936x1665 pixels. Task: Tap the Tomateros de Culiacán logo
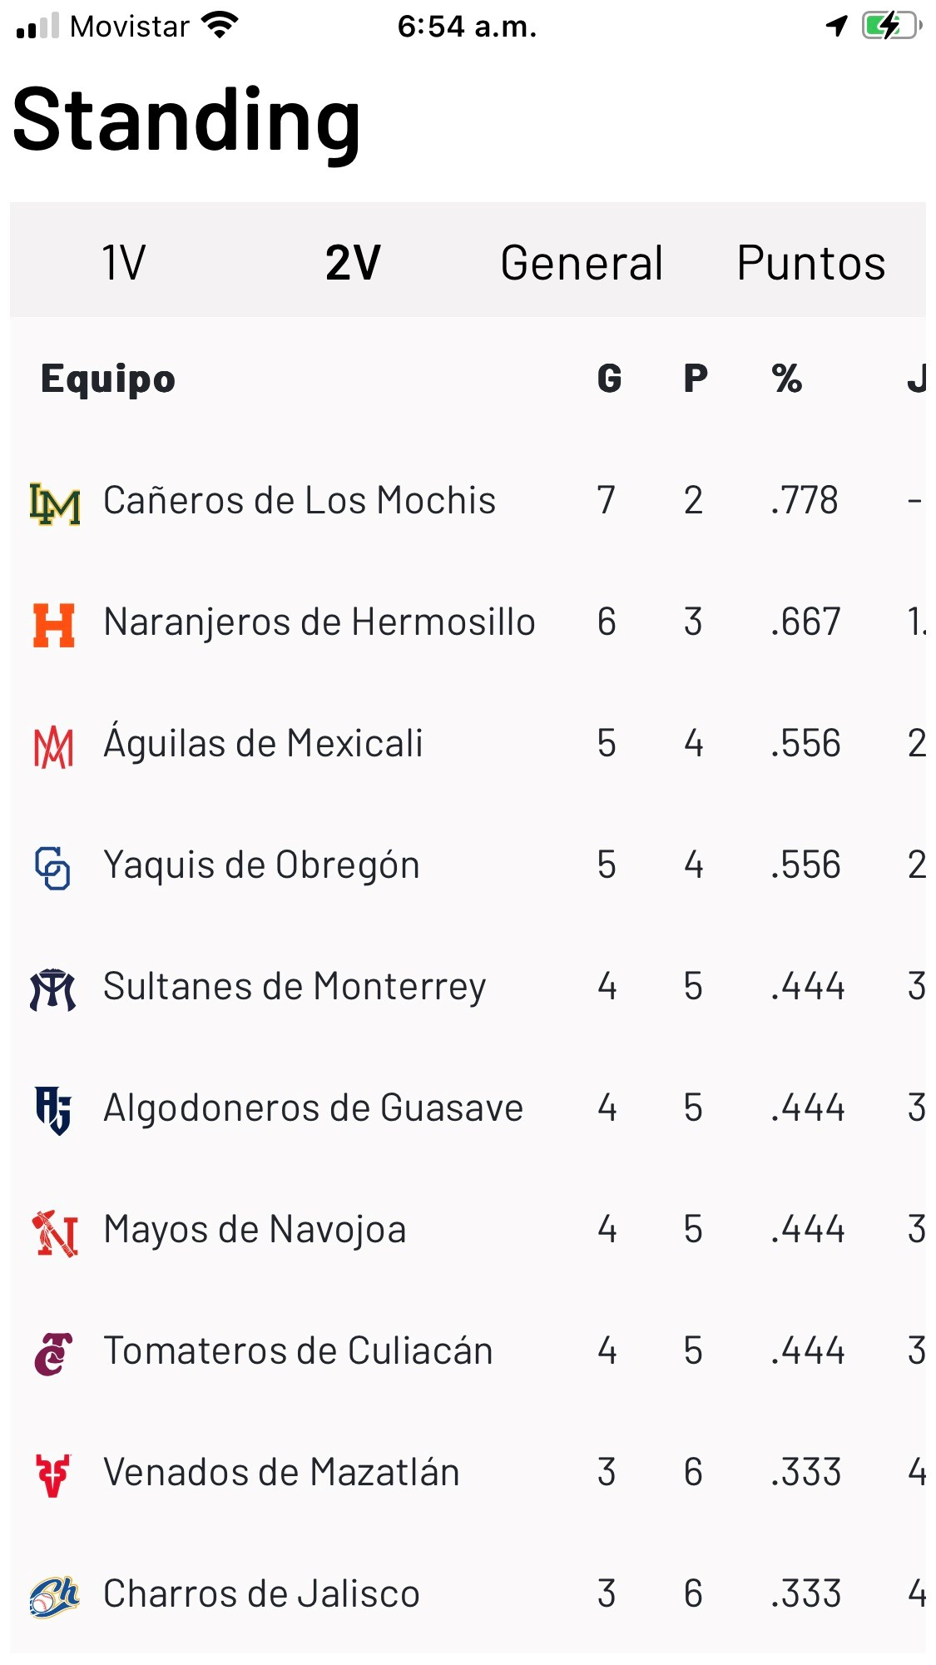coord(53,1354)
